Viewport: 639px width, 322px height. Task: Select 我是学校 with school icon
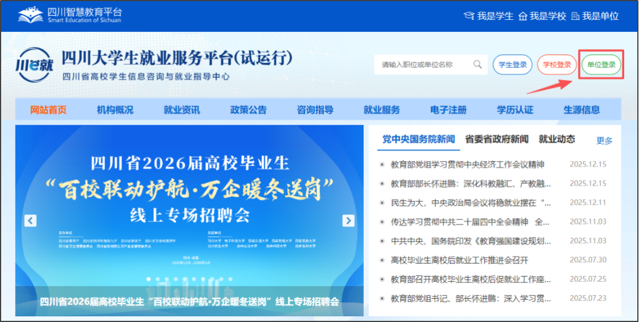tap(542, 16)
